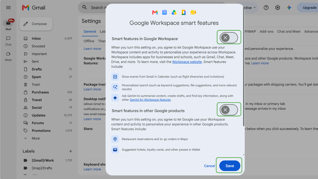Open the Social category
Image resolution: width=318 pixels, height=179 pixels.
tap(48, 108)
